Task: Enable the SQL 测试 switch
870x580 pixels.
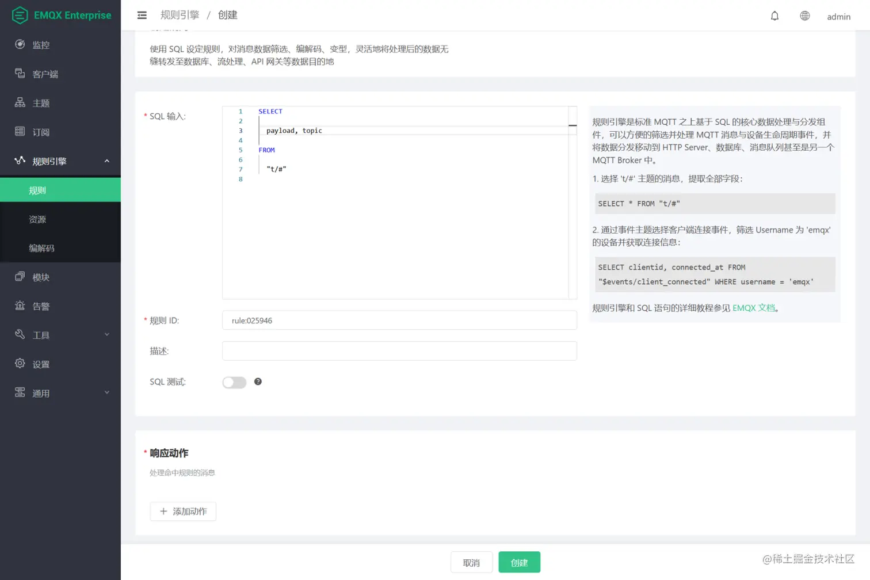Action: (x=234, y=381)
